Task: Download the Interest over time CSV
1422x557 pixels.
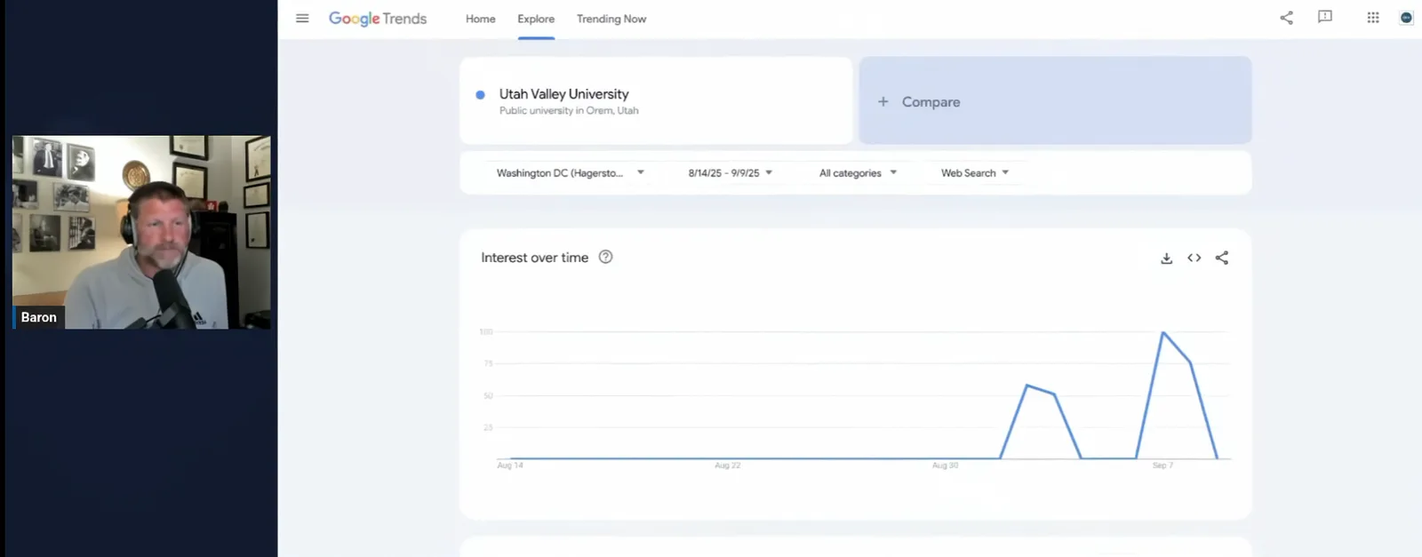Action: click(1166, 259)
